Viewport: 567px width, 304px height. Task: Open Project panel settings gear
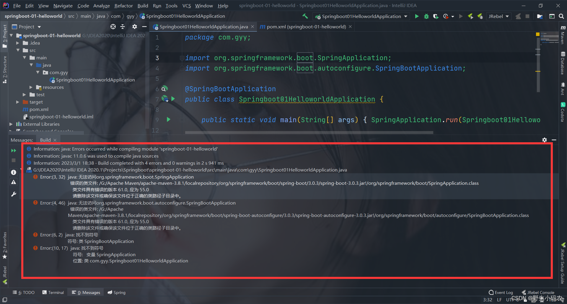click(x=135, y=27)
